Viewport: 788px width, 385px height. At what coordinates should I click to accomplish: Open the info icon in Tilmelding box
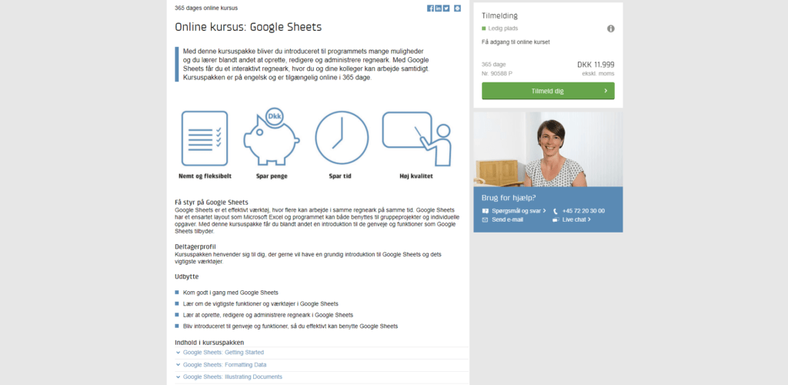click(x=610, y=28)
